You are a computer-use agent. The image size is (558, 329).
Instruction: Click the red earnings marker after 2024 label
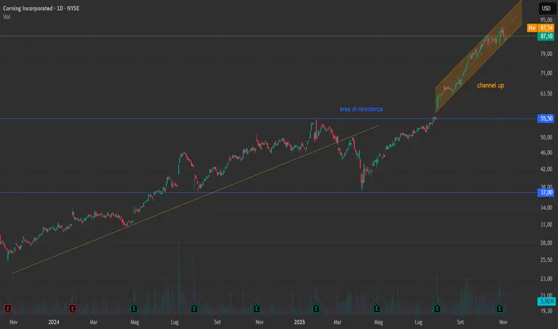tap(72, 309)
